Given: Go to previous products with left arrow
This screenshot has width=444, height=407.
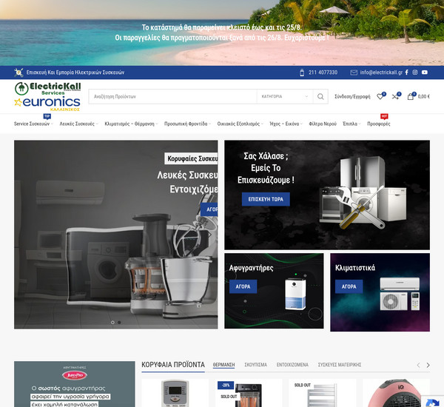Looking at the screenshot, I should click(x=418, y=366).
